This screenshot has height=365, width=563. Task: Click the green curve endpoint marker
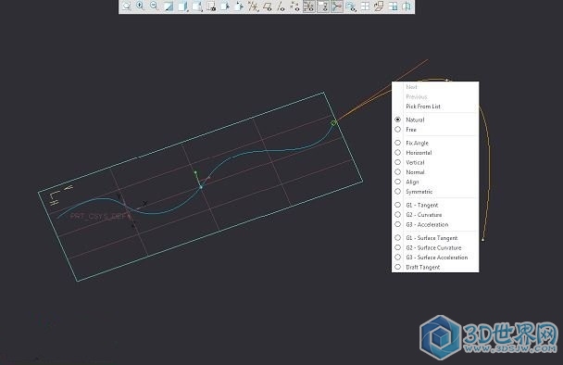point(333,123)
